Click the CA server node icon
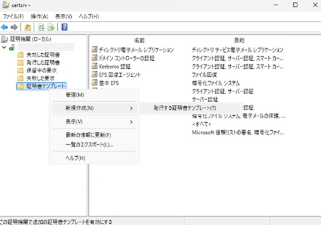 tap(12, 47)
